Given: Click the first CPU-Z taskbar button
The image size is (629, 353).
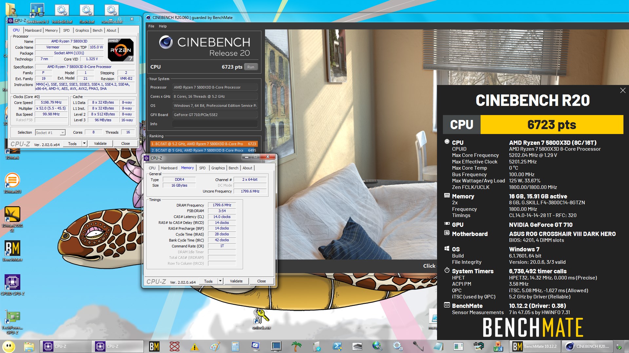Looking at the screenshot, I should 66,346.
